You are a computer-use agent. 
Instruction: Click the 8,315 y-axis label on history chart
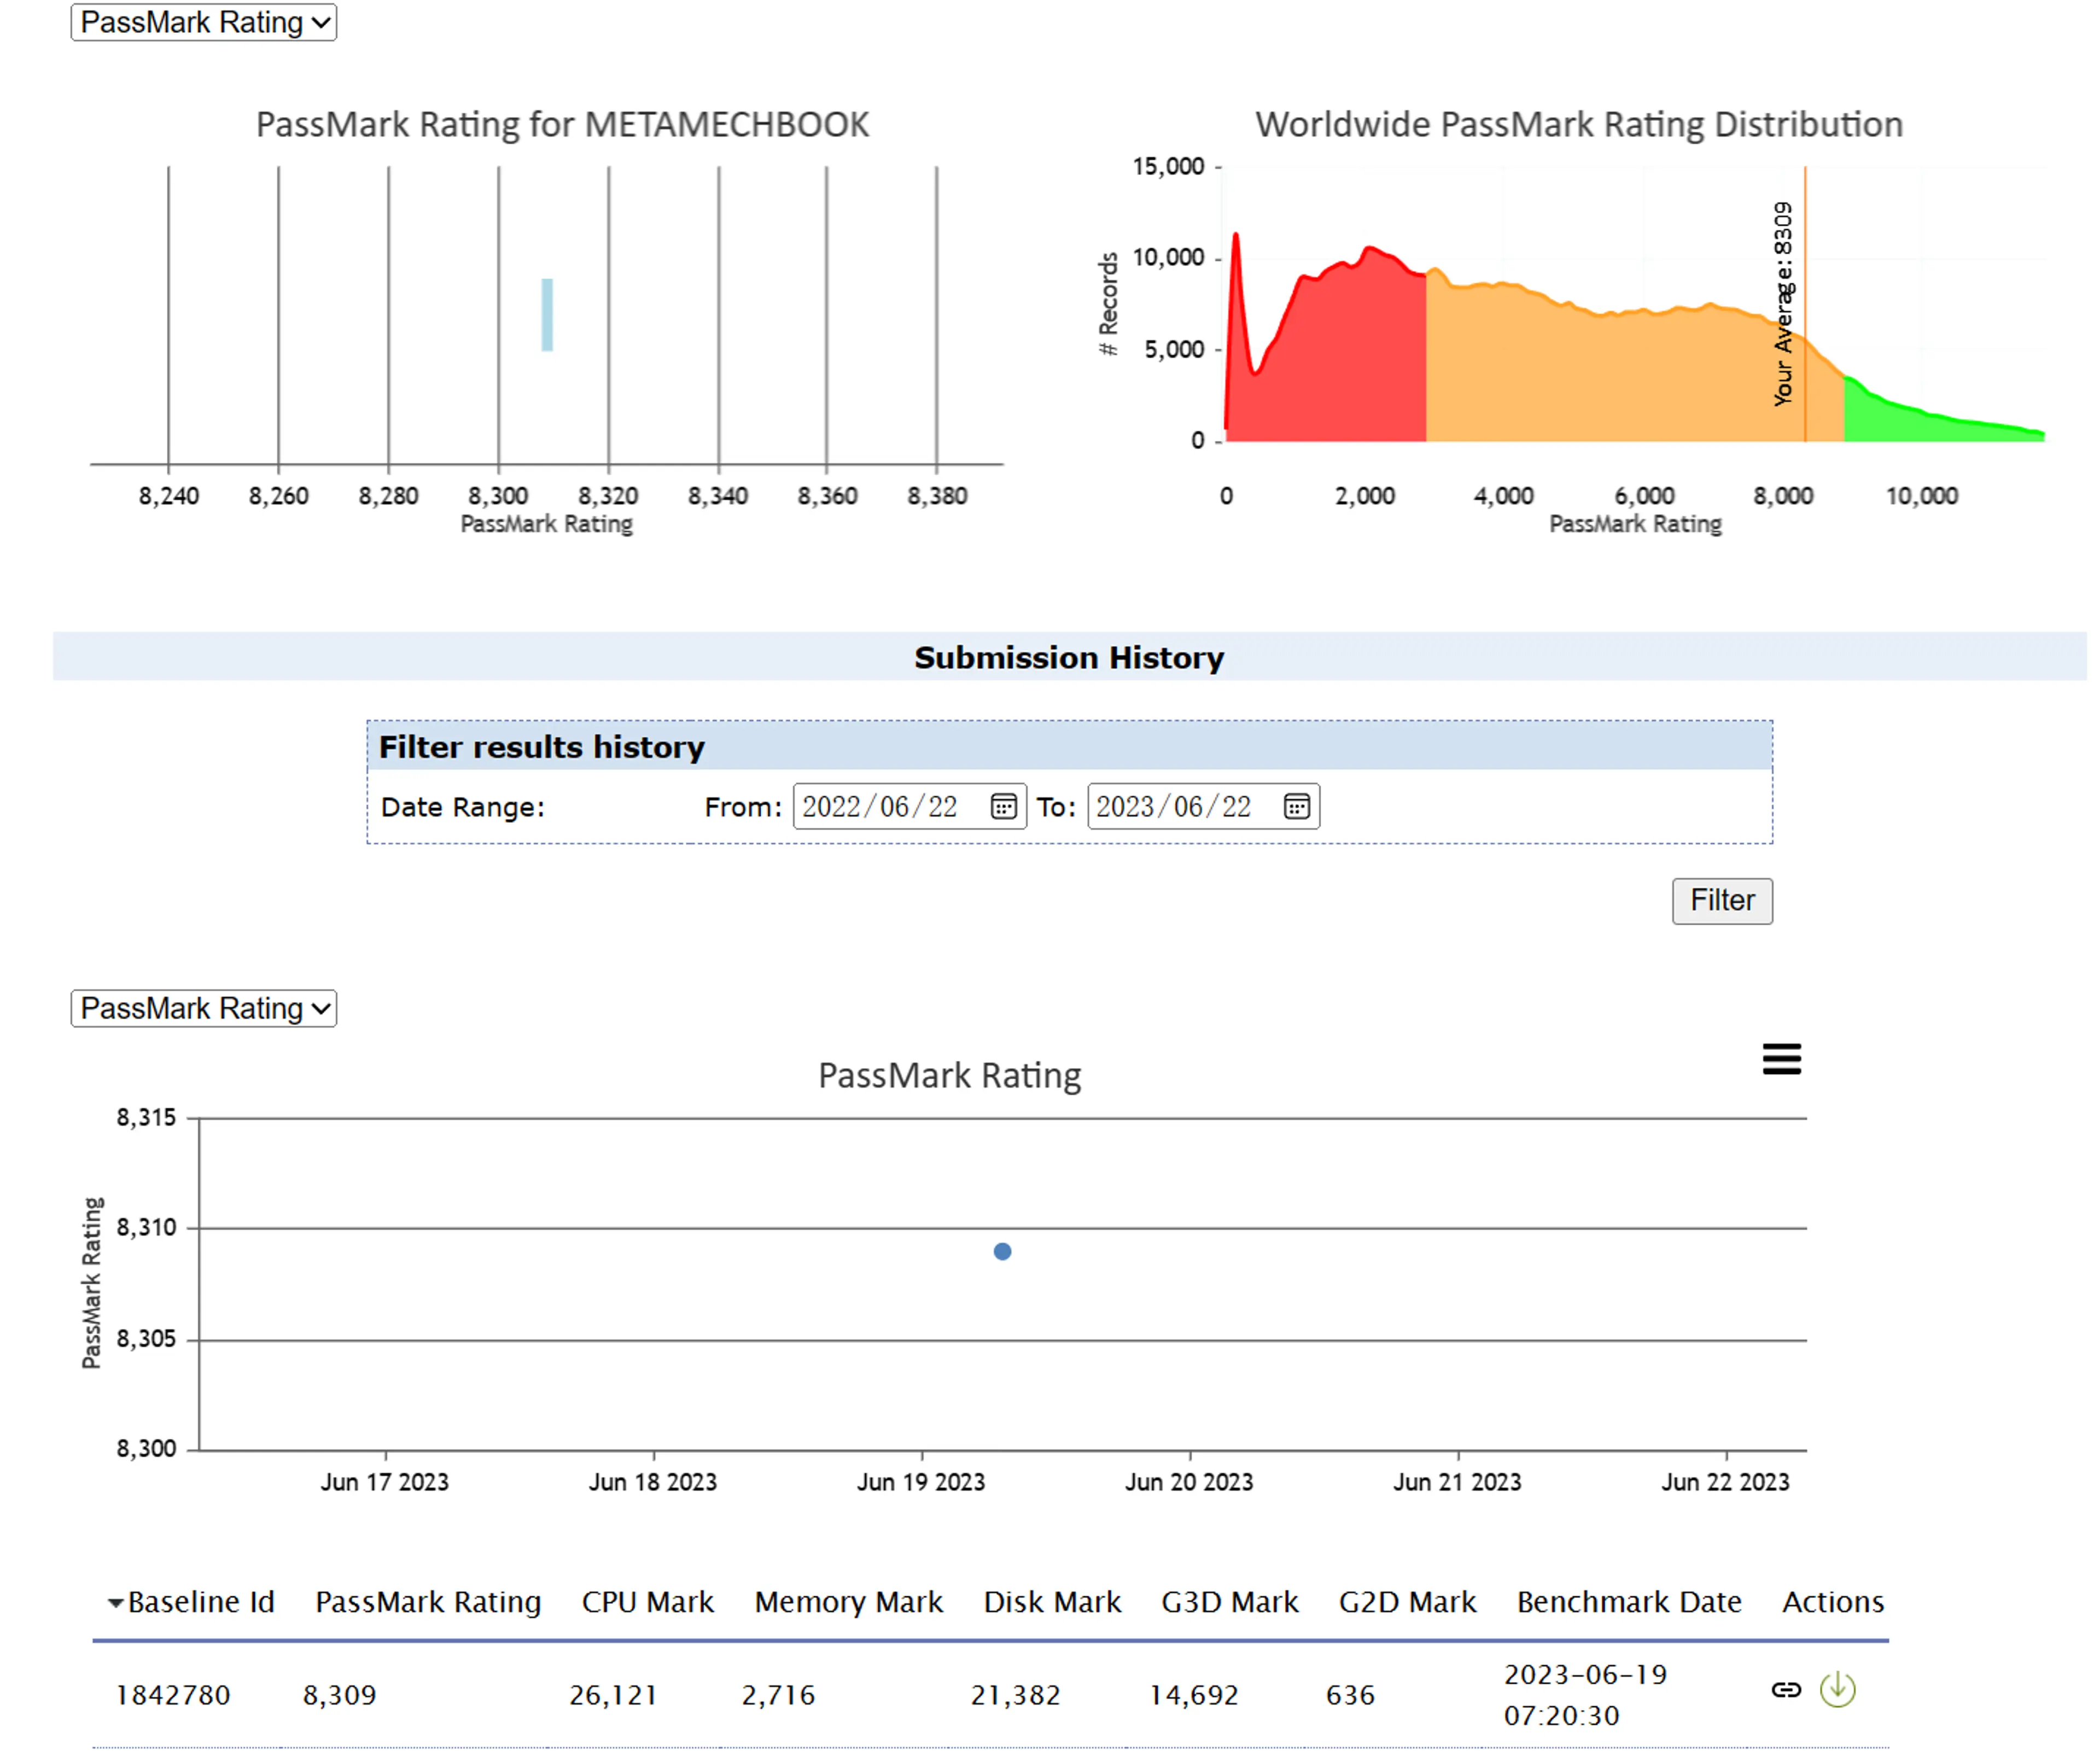tap(146, 1117)
